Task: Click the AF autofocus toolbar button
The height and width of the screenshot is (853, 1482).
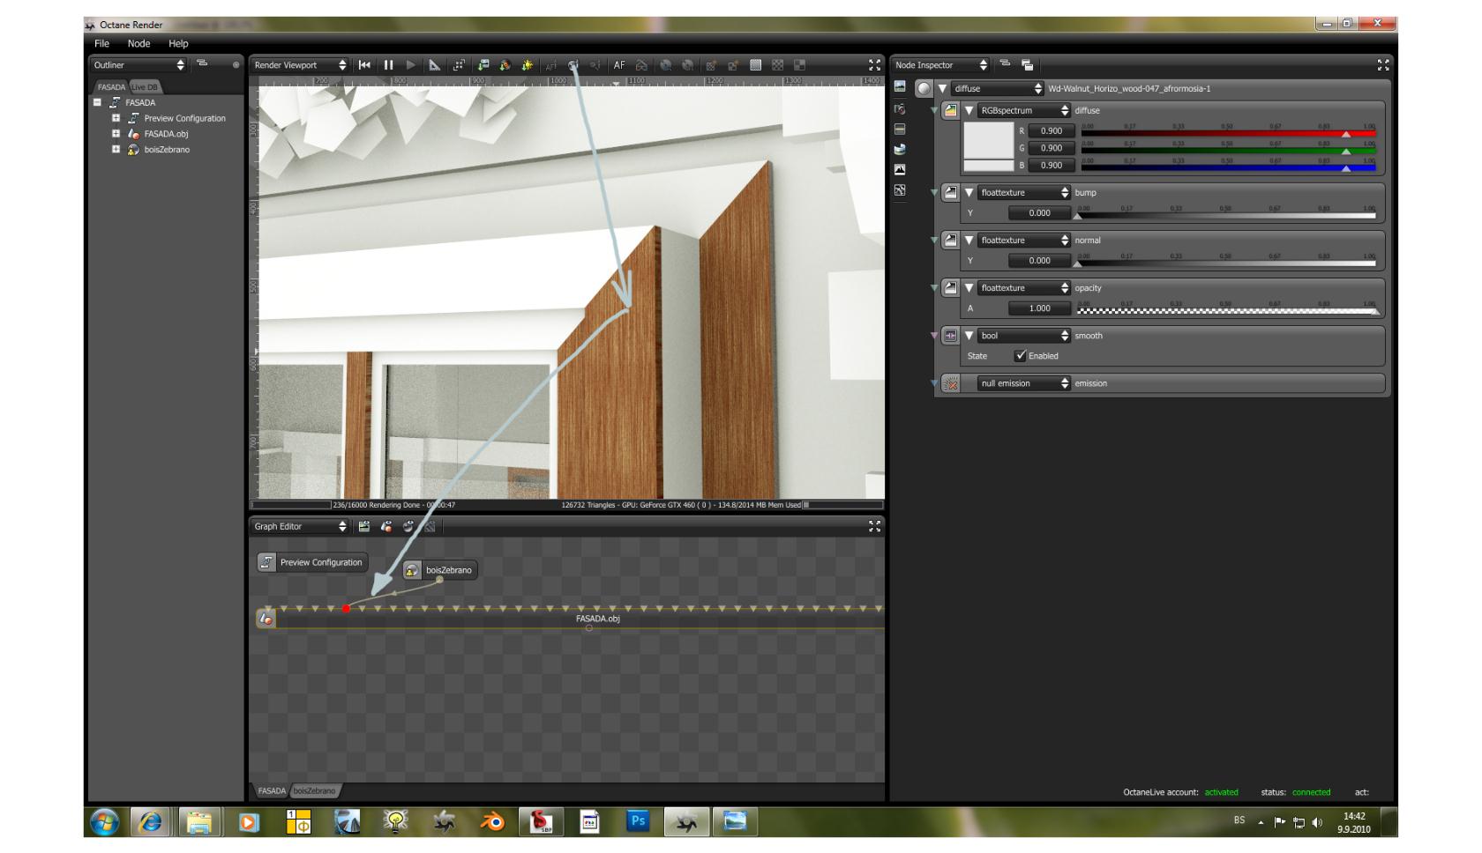Action: [x=619, y=65]
